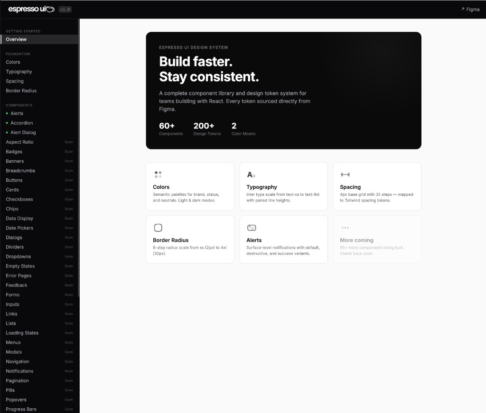The width and height of the screenshot is (486, 413).
Task: Open the Typography card title
Action: tap(262, 187)
